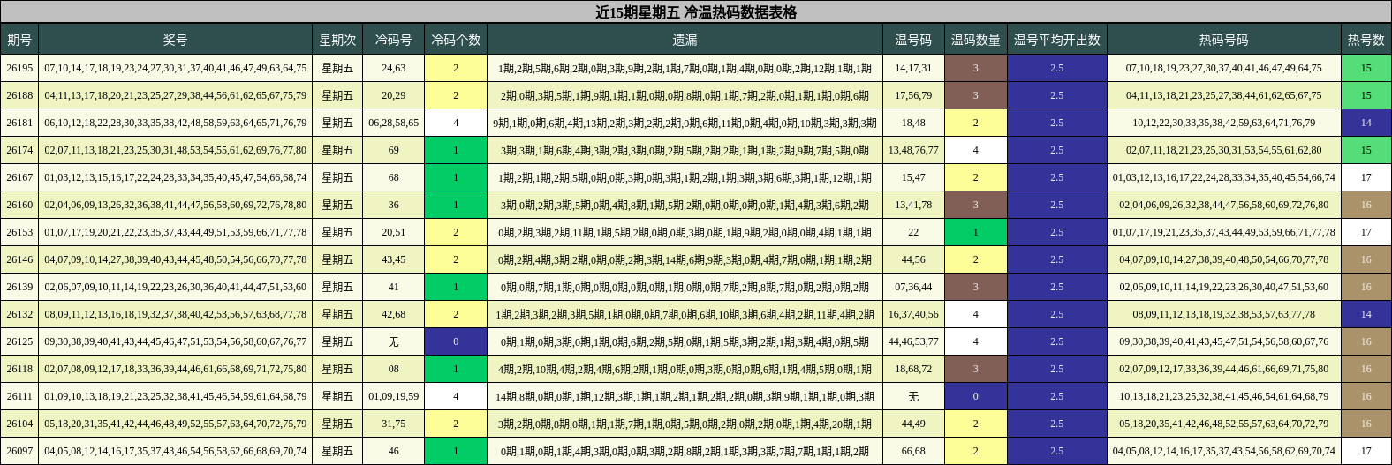Select period number 26195

coord(19,68)
